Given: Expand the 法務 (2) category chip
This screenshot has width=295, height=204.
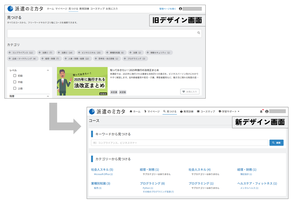Looking at the screenshot, I should 136,53.
